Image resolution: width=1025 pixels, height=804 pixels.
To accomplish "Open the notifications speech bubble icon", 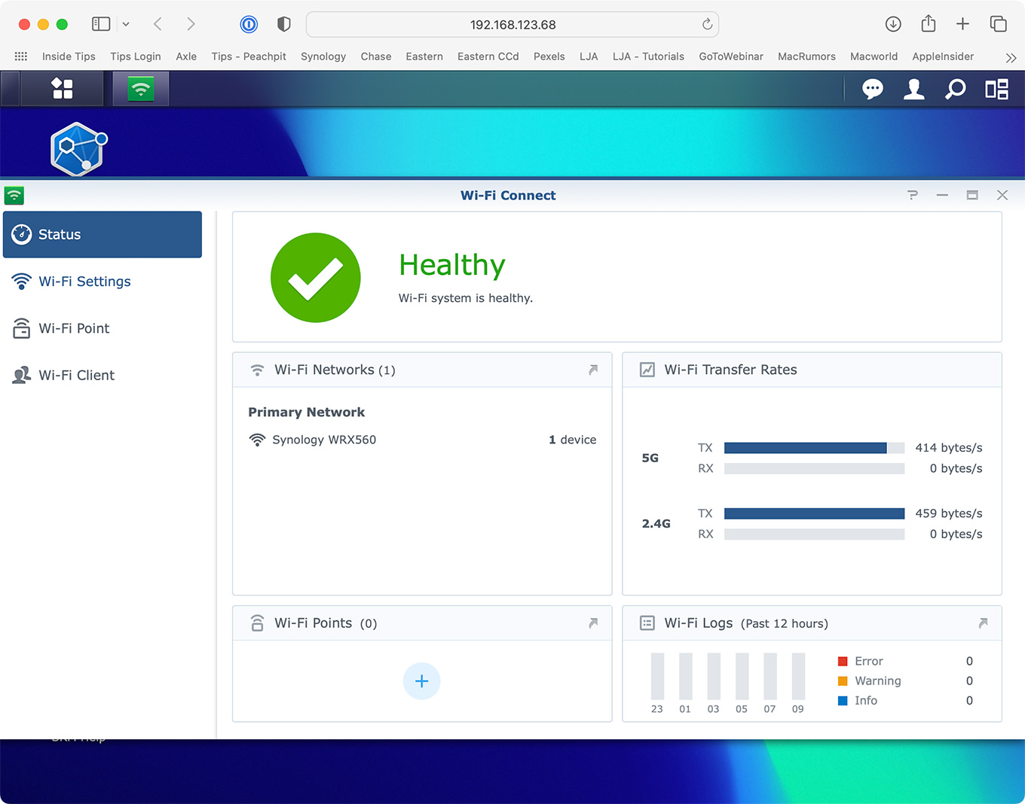I will point(872,90).
